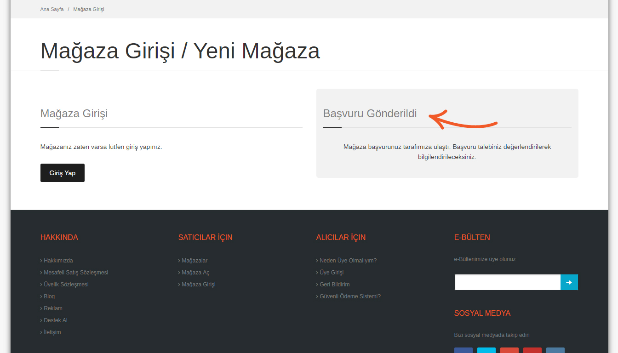
Task: Click the HAKKINDA footer heading
Action: (59, 237)
